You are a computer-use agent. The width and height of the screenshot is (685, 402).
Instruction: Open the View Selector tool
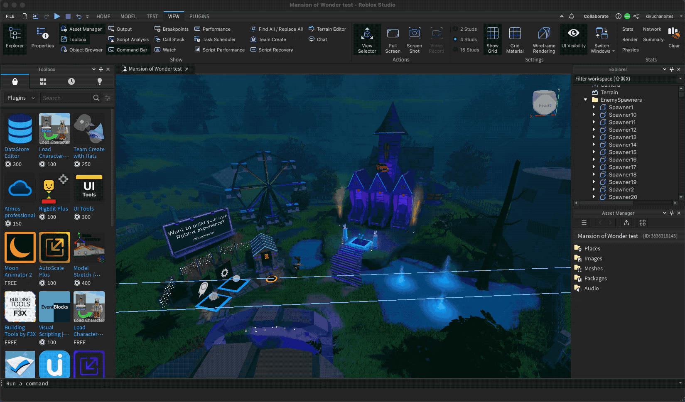tap(367, 39)
